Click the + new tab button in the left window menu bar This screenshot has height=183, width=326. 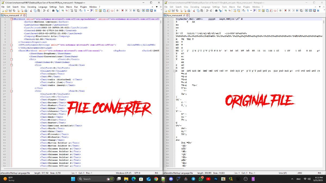[x=153, y=7]
